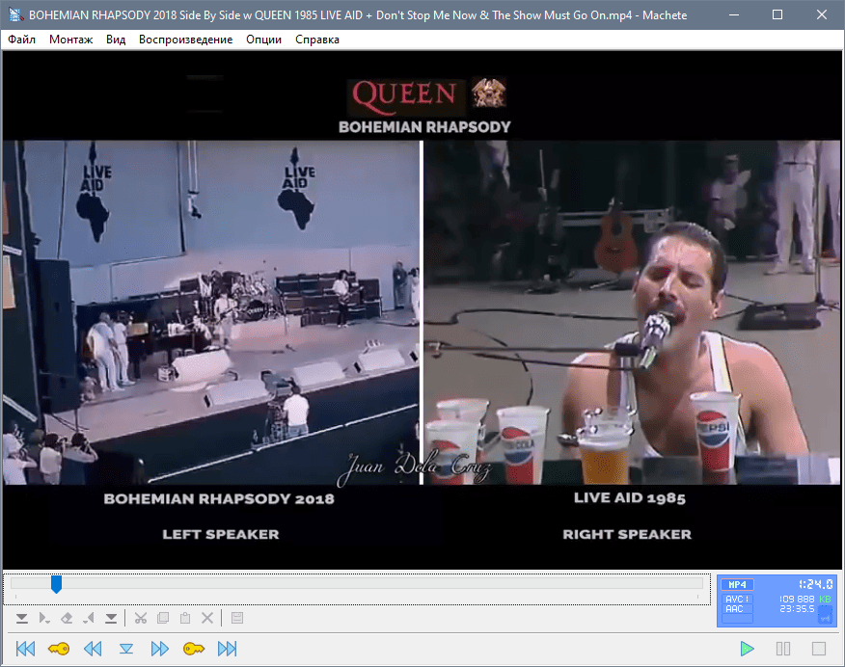Click the AVC1 video codec label
The width and height of the screenshot is (845, 667).
[737, 599]
